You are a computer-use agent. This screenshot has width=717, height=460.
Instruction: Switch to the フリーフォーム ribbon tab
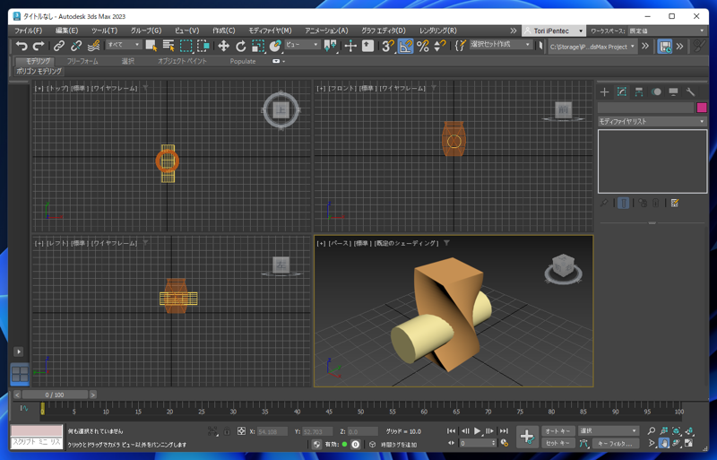[82, 61]
